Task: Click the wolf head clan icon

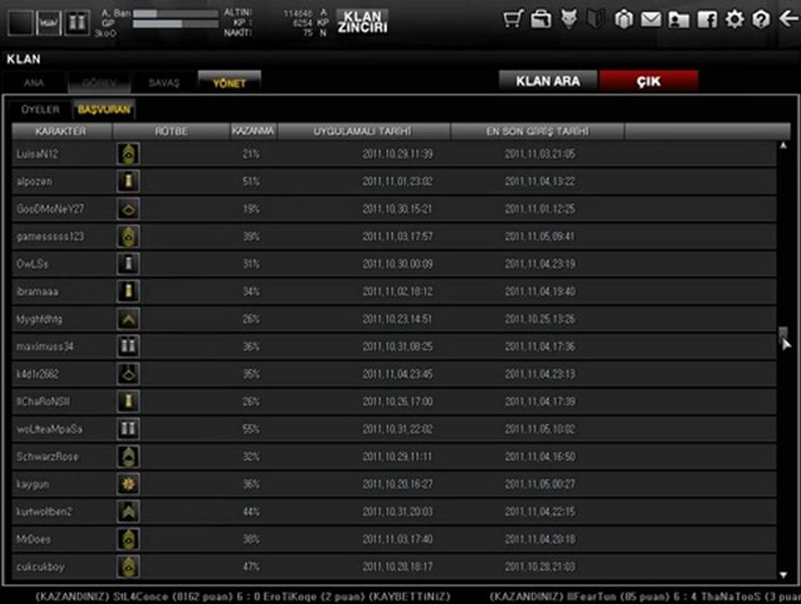Action: 569,19
